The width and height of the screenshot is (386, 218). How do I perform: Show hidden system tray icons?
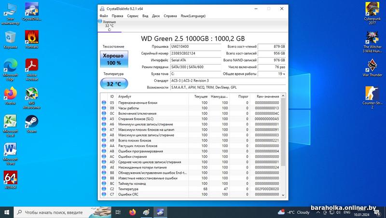pos(318,212)
